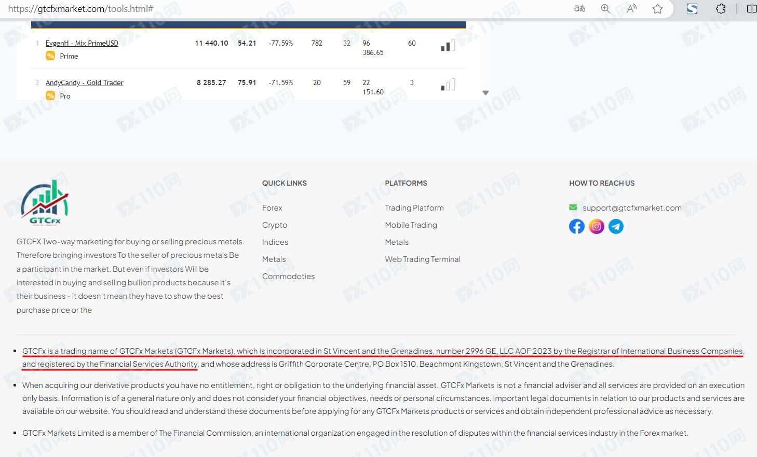Select Indices in Quick Links
Image resolution: width=757 pixels, height=457 pixels.
(x=275, y=242)
